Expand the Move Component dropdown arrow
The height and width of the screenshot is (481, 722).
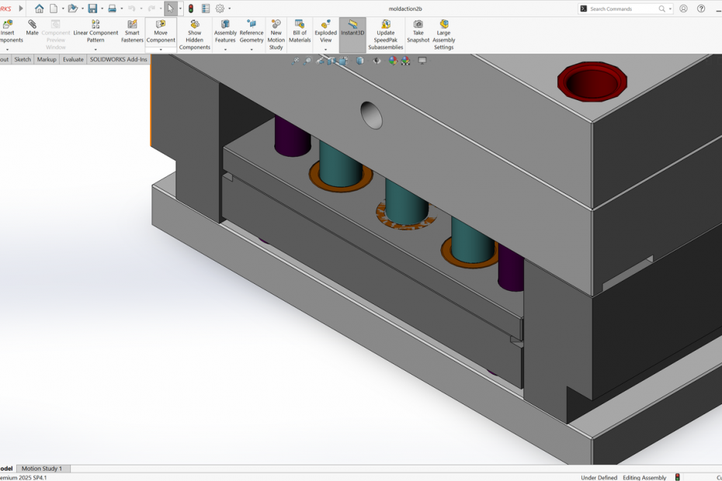coord(161,50)
